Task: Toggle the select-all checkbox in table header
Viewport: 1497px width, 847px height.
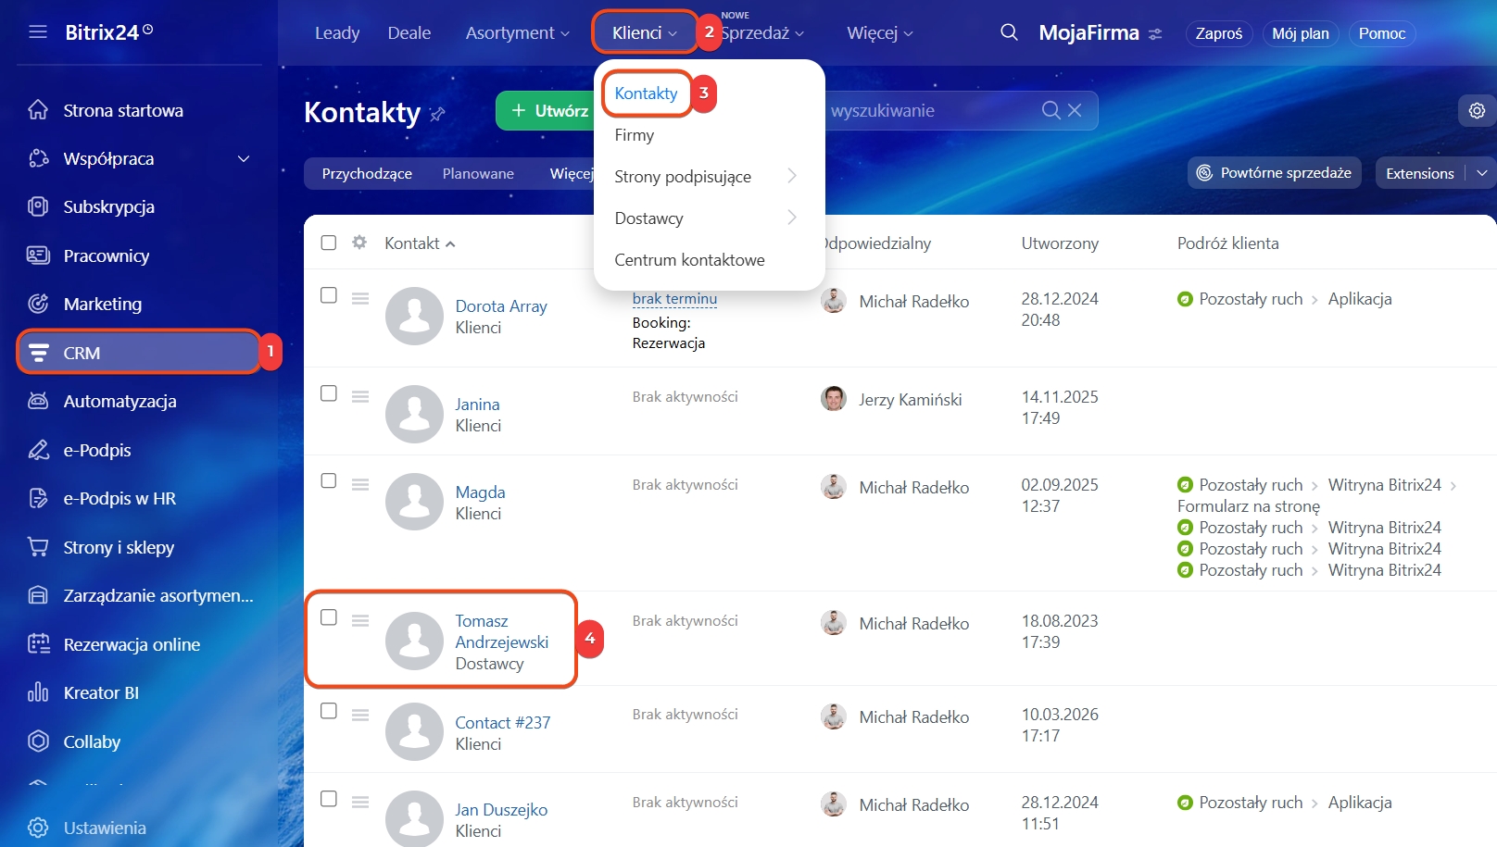Action: click(x=329, y=243)
